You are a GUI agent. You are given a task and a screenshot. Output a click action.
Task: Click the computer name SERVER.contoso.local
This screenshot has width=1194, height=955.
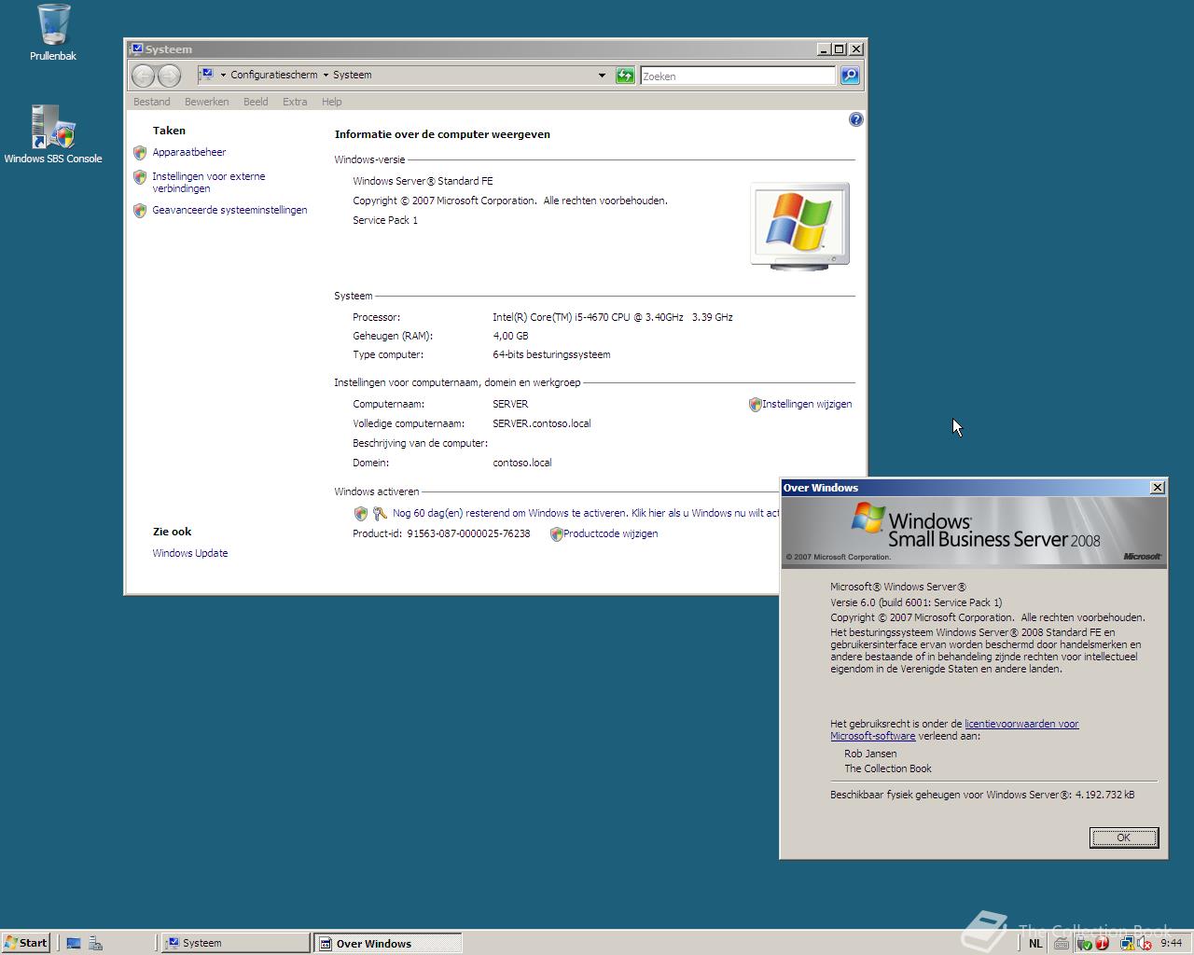pyautogui.click(x=542, y=423)
